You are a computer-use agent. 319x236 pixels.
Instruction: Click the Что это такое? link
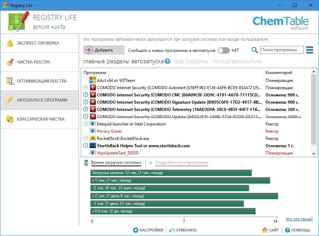click(x=299, y=219)
